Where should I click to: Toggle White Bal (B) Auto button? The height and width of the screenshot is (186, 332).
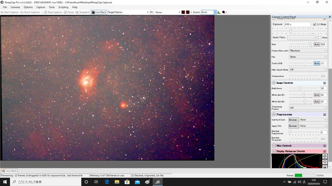(x=317, y=101)
